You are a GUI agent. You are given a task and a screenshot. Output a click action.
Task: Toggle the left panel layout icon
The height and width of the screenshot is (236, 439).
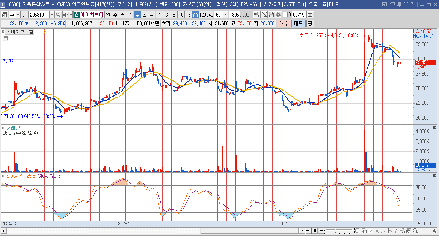5,15
